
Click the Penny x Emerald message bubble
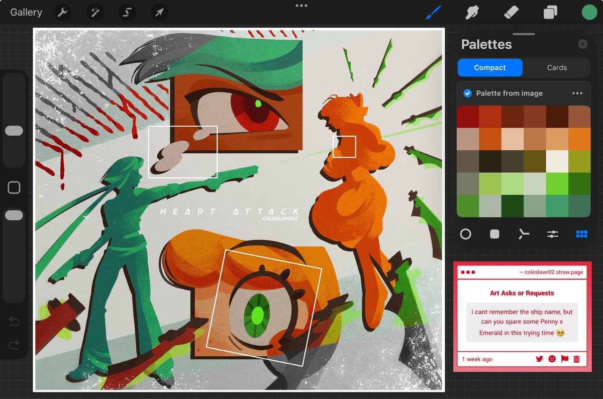[522, 322]
